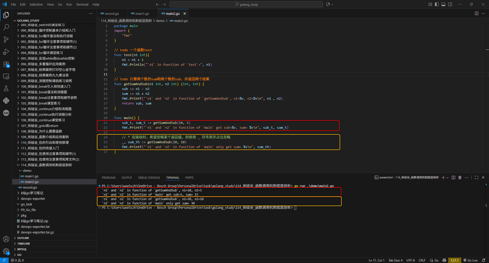Switch to the DEBUG CONSOLE panel tab
The height and width of the screenshot is (263, 489).
pyautogui.click(x=149, y=178)
